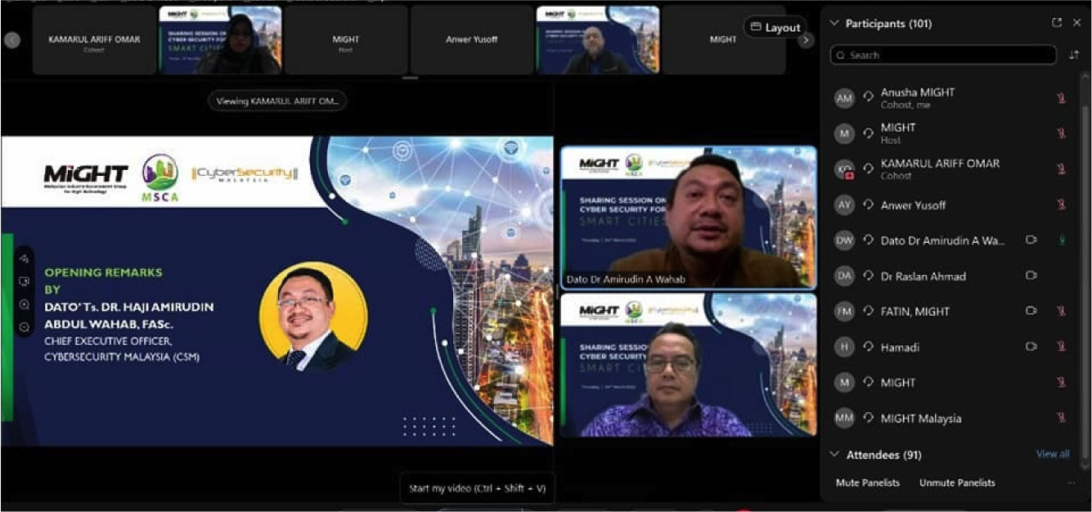Toggle mute for Dato Dr Amirudin A Wahab

pos(1062,240)
